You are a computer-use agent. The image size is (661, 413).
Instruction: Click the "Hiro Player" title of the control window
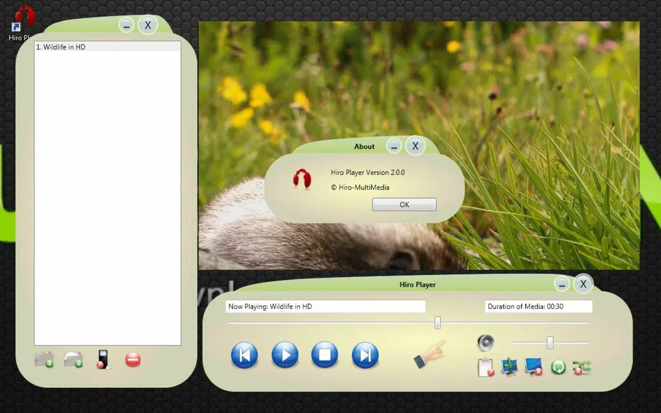pyautogui.click(x=417, y=284)
